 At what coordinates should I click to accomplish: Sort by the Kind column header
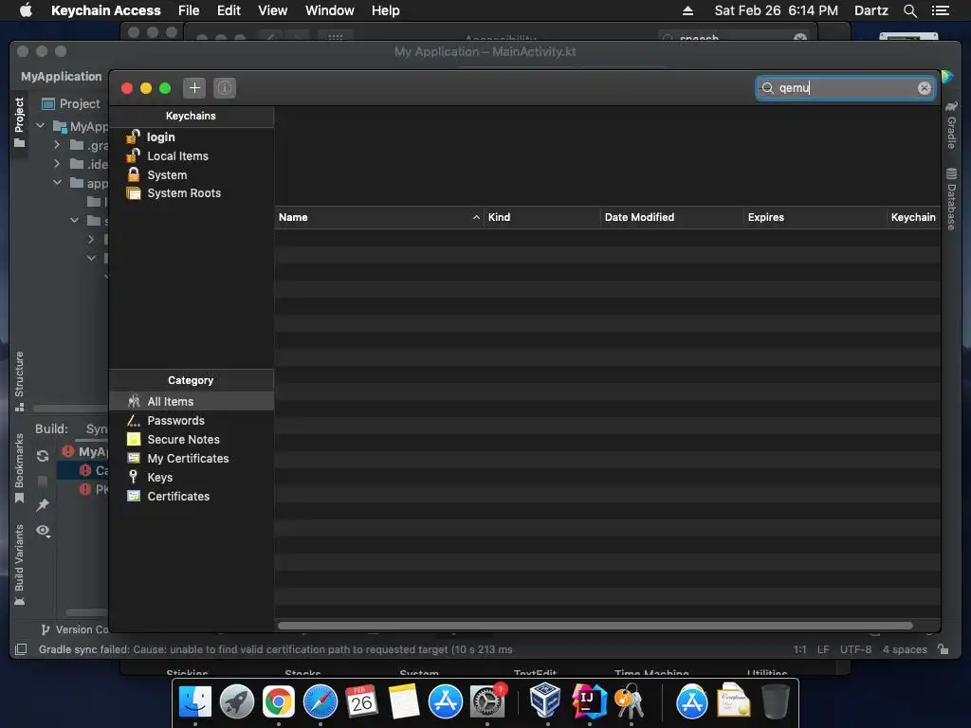point(541,217)
